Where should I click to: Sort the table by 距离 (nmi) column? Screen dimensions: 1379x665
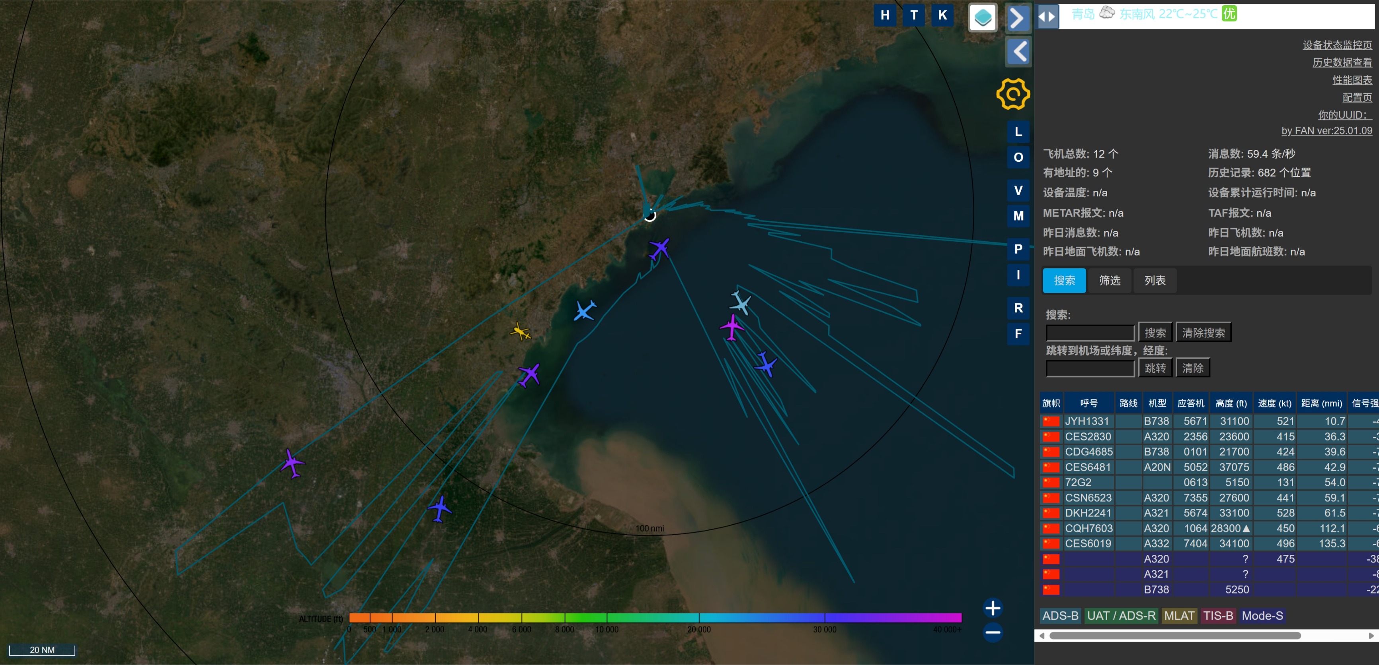pyautogui.click(x=1321, y=403)
